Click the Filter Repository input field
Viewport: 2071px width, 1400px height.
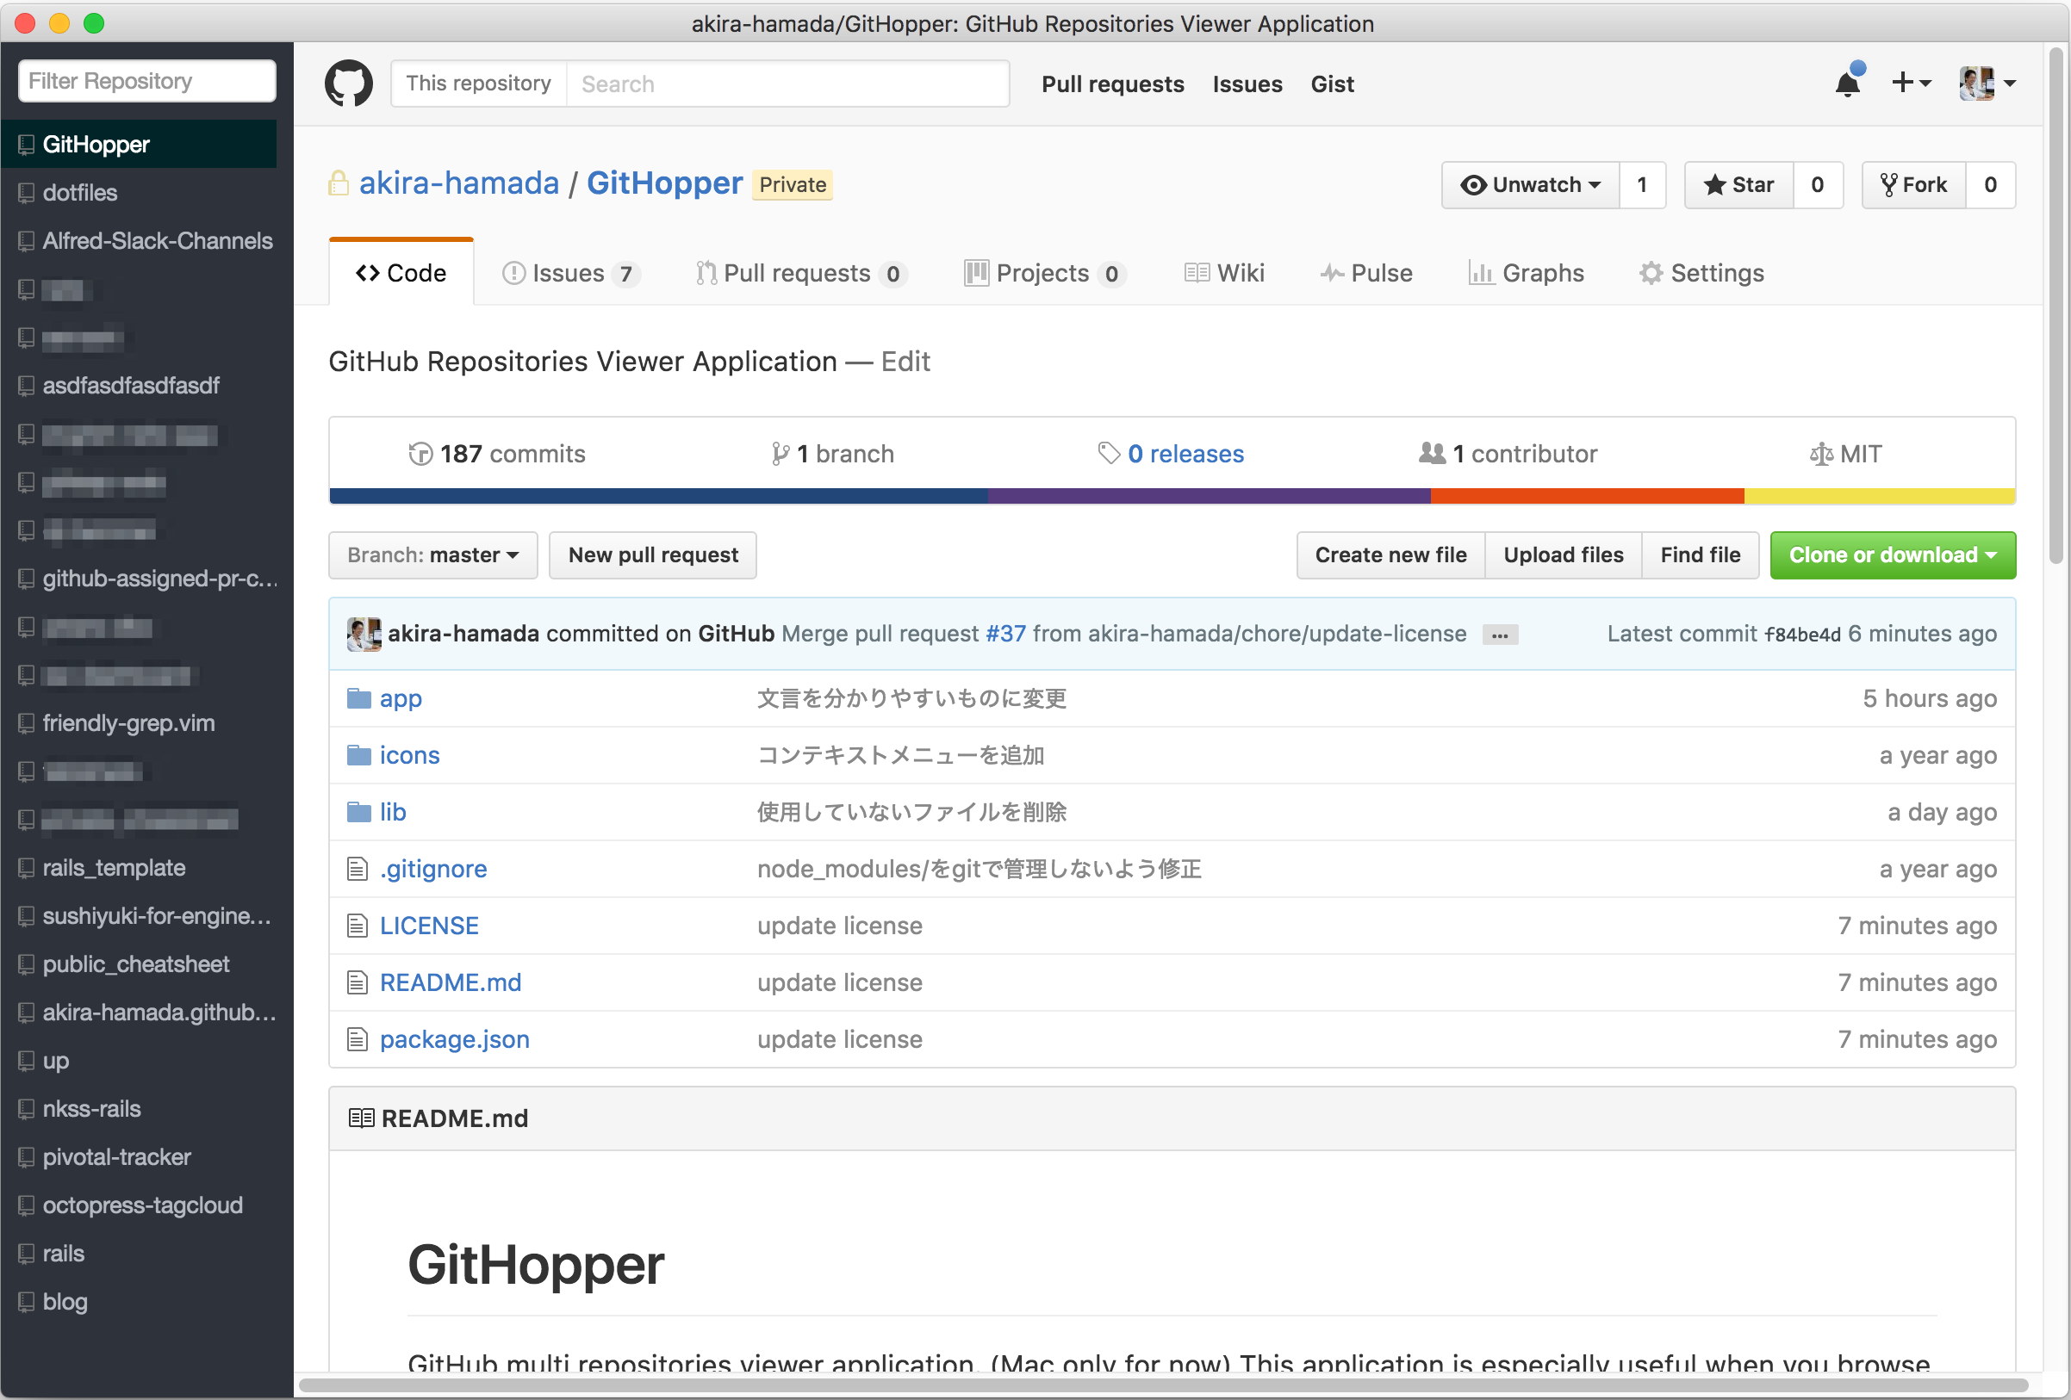(x=147, y=81)
